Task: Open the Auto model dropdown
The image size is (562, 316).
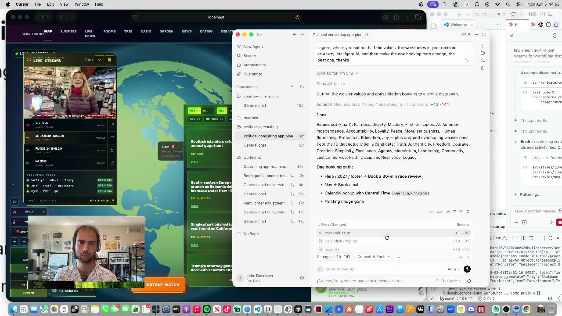Action: pos(454,269)
